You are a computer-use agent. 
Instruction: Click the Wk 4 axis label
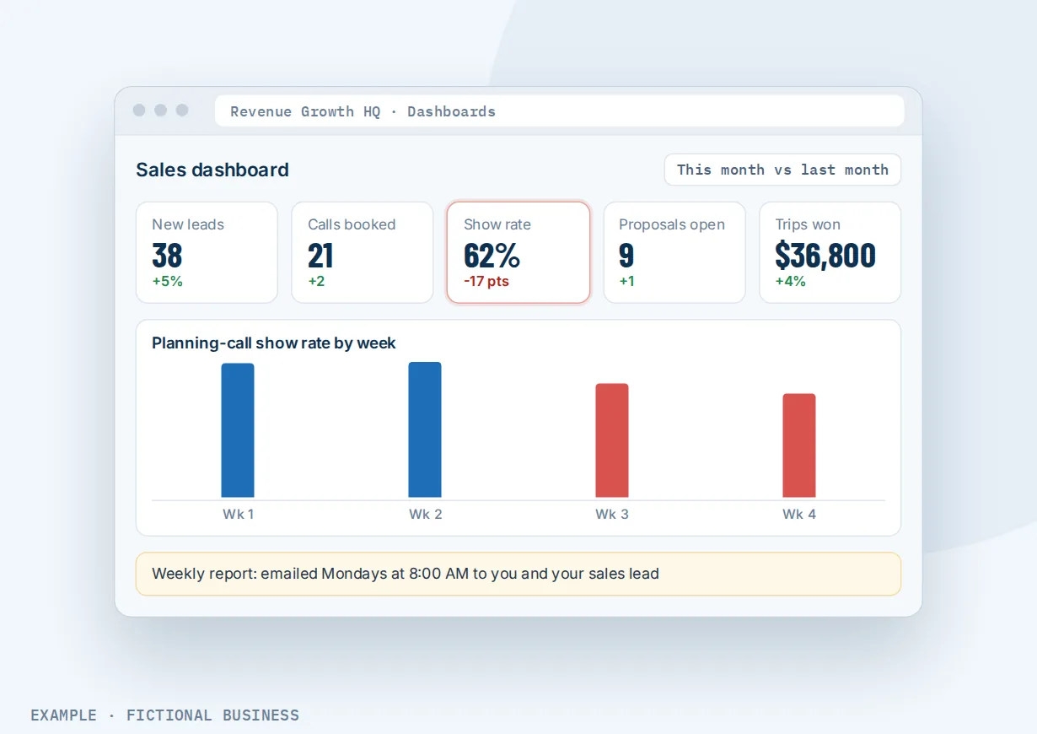(x=799, y=514)
